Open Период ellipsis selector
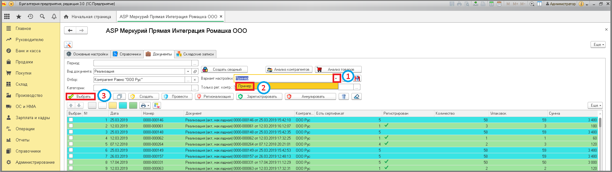This screenshot has height=172, width=612. pyautogui.click(x=195, y=63)
